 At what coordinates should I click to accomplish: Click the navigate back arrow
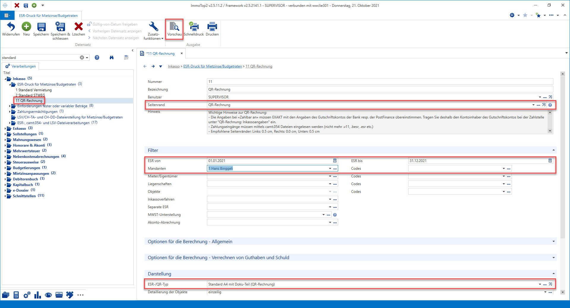(x=145, y=66)
